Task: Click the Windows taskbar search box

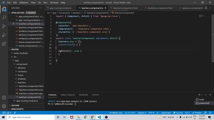Action: [x=31, y=117]
